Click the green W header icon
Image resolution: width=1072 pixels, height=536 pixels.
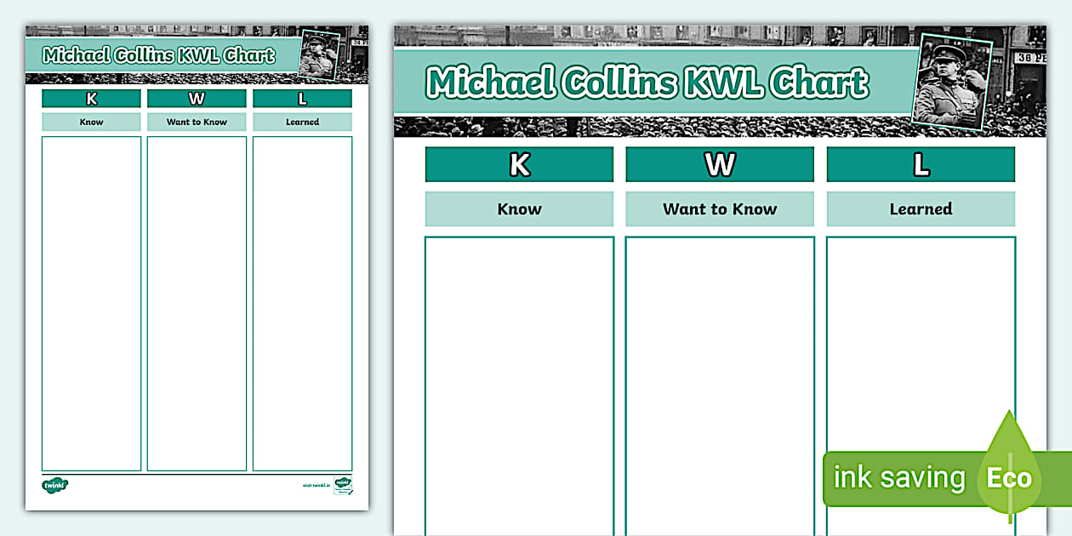coord(720,164)
